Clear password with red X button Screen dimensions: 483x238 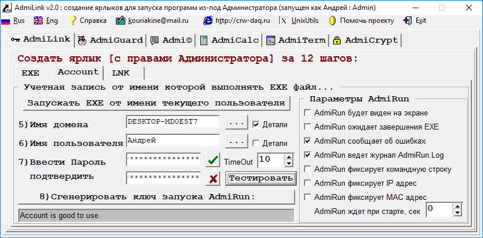click(213, 179)
